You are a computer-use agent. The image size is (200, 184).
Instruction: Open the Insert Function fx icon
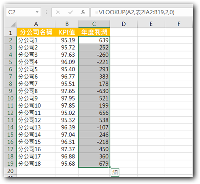point(83,12)
